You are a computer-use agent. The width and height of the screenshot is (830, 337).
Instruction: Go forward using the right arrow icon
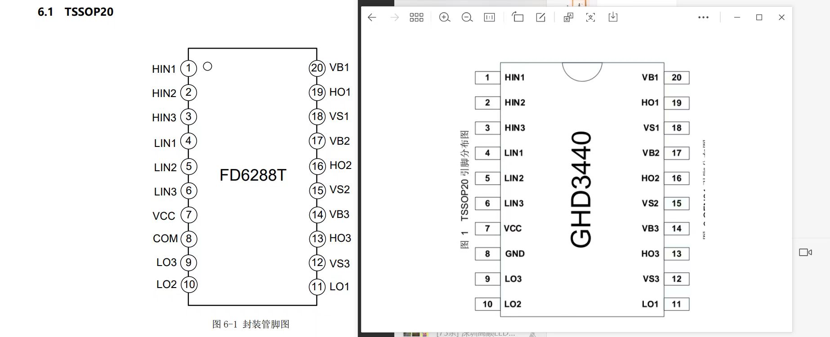(394, 18)
